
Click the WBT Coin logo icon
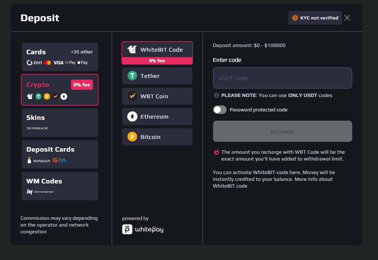click(x=132, y=96)
